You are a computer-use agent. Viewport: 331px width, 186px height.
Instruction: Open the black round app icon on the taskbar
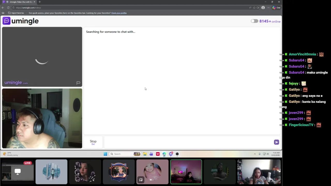point(177,154)
